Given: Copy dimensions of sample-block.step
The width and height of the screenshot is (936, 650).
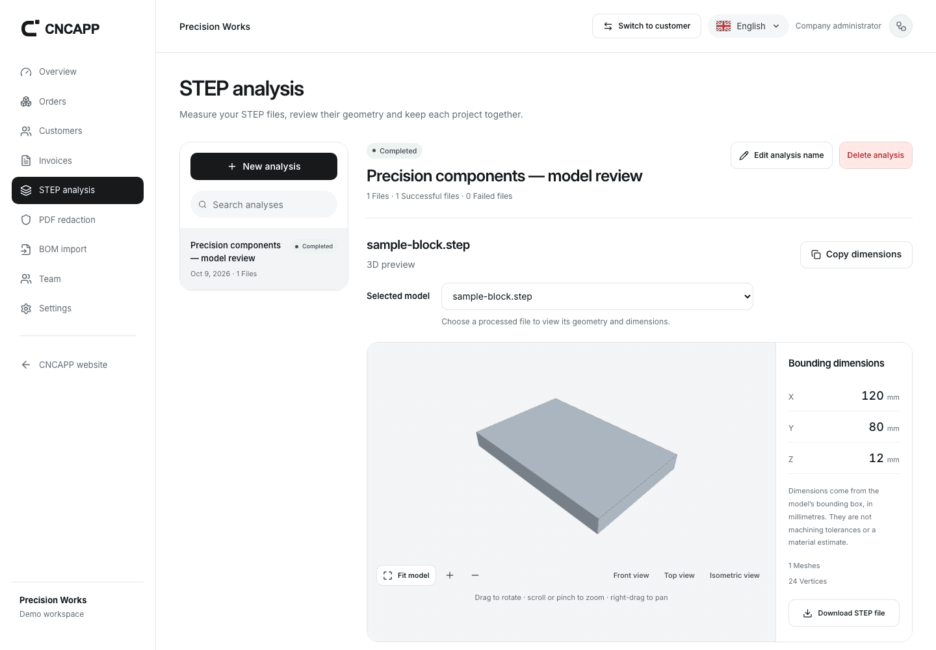Looking at the screenshot, I should point(856,255).
